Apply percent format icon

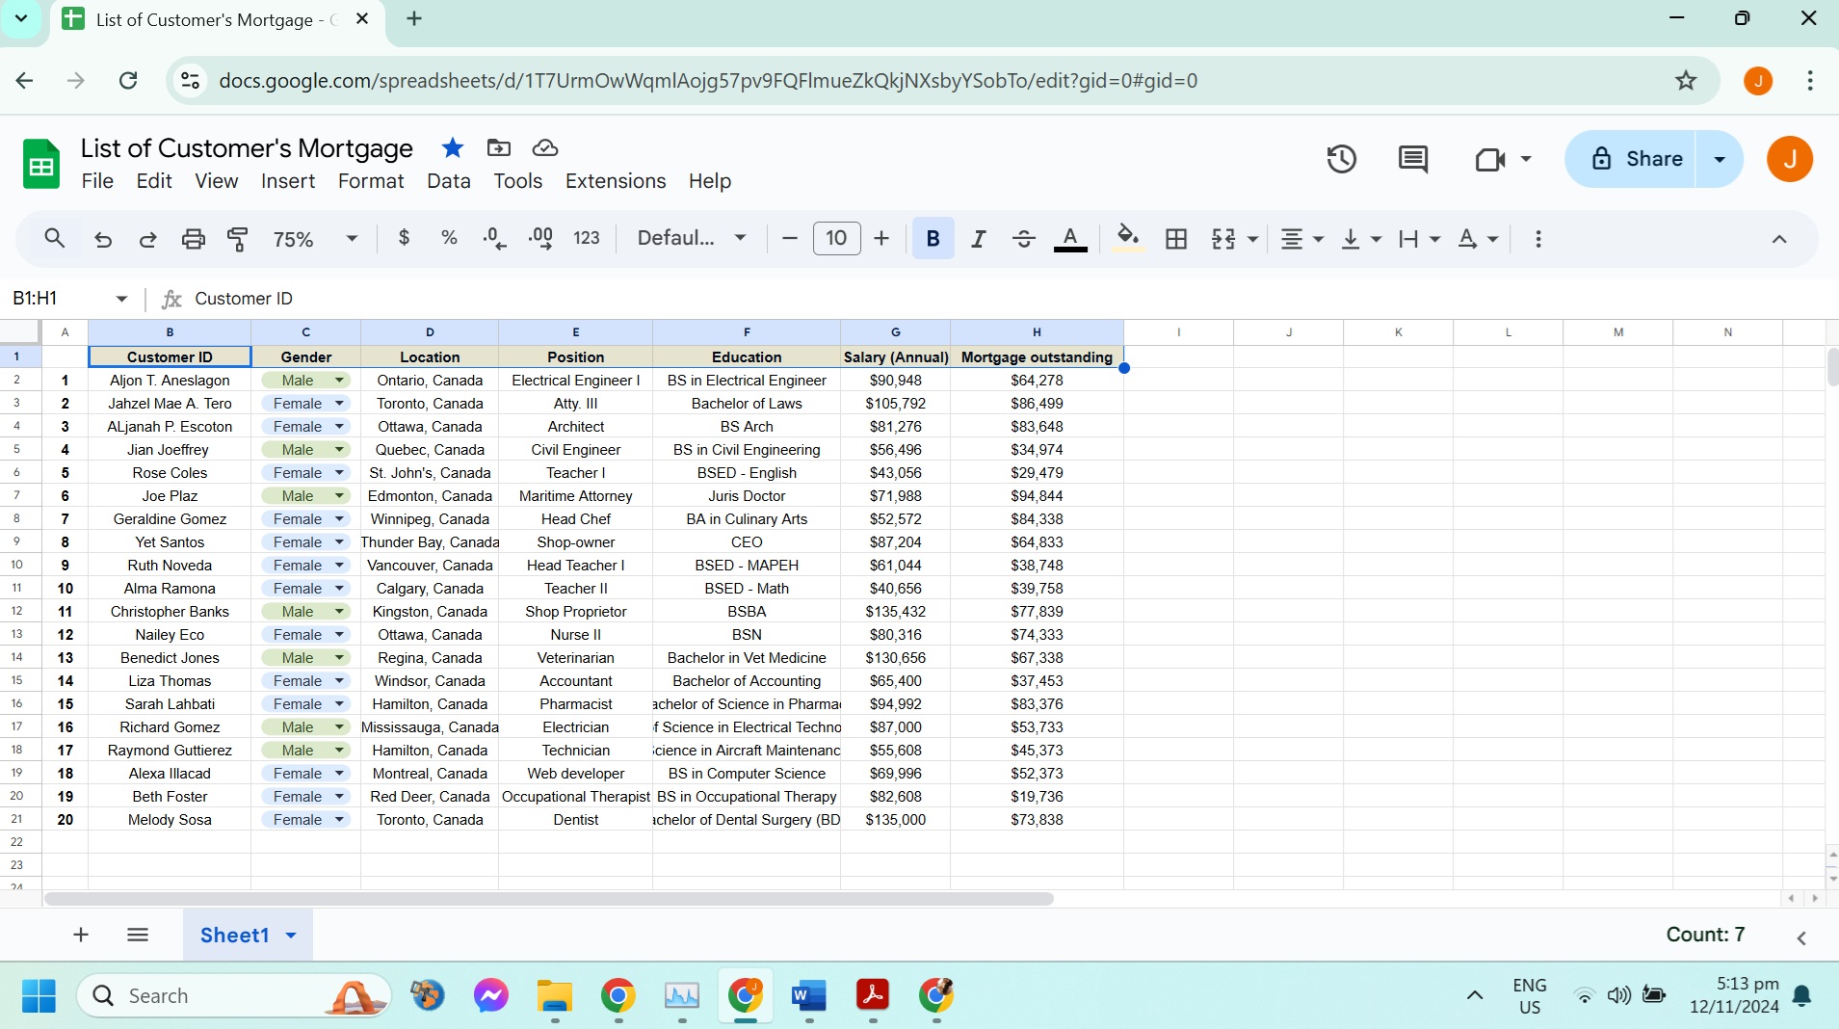(449, 238)
